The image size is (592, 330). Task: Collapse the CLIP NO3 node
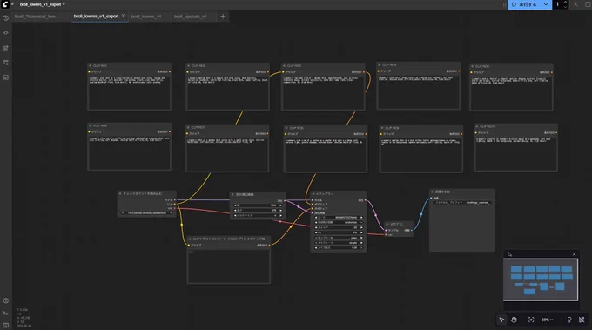[284, 65]
